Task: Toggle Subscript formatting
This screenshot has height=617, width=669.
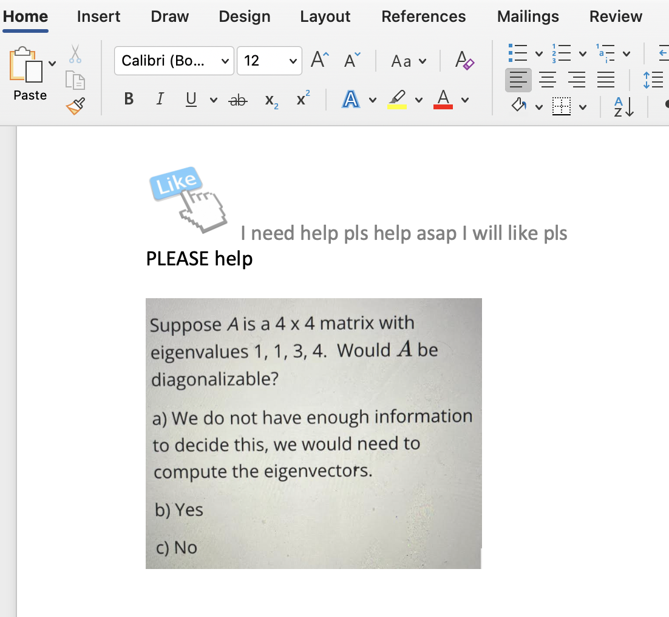Action: pos(271,101)
